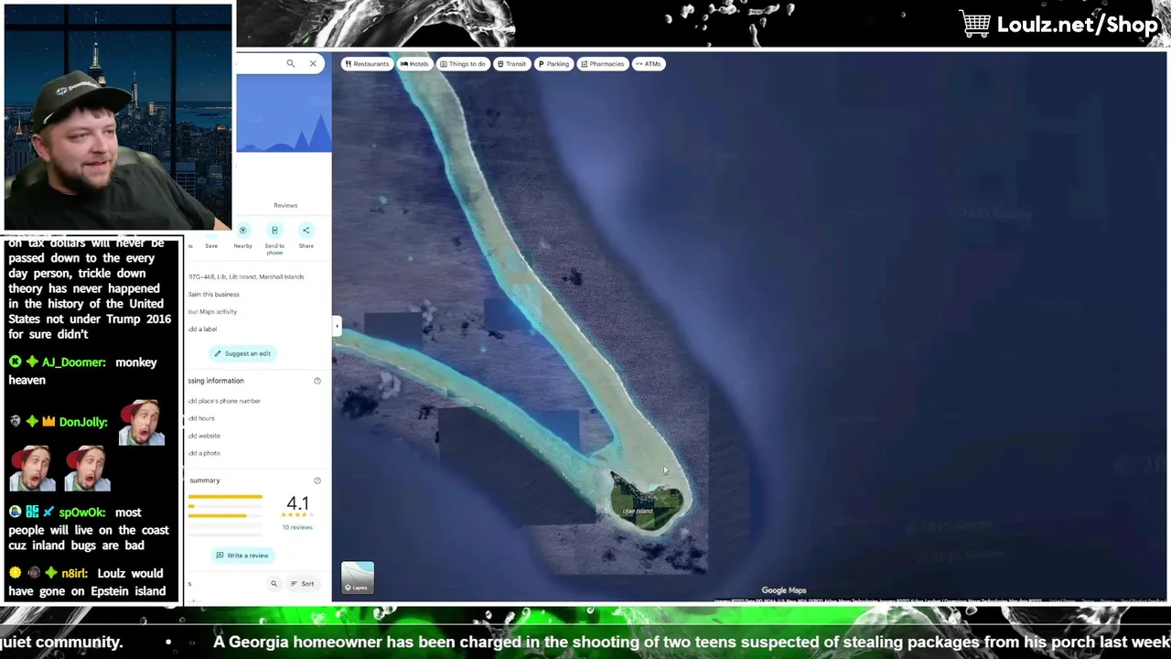Screen dimensions: 1171x659
Task: Click the Loulz.net/Shop text
Action: pos(1078,25)
